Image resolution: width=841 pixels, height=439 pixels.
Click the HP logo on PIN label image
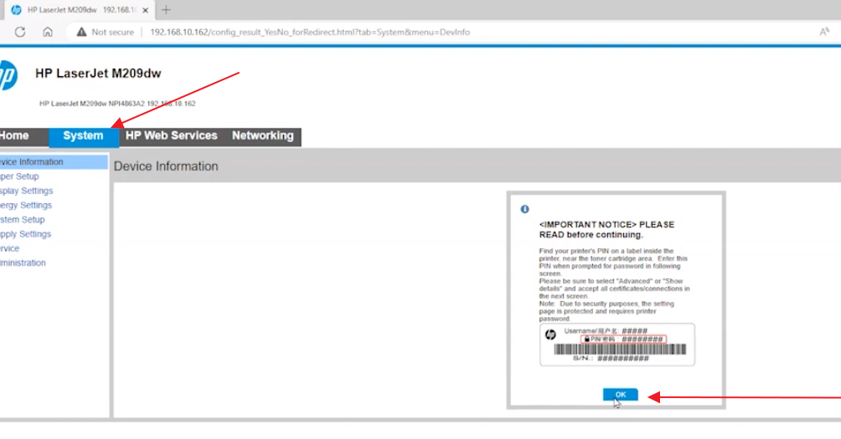(x=550, y=334)
